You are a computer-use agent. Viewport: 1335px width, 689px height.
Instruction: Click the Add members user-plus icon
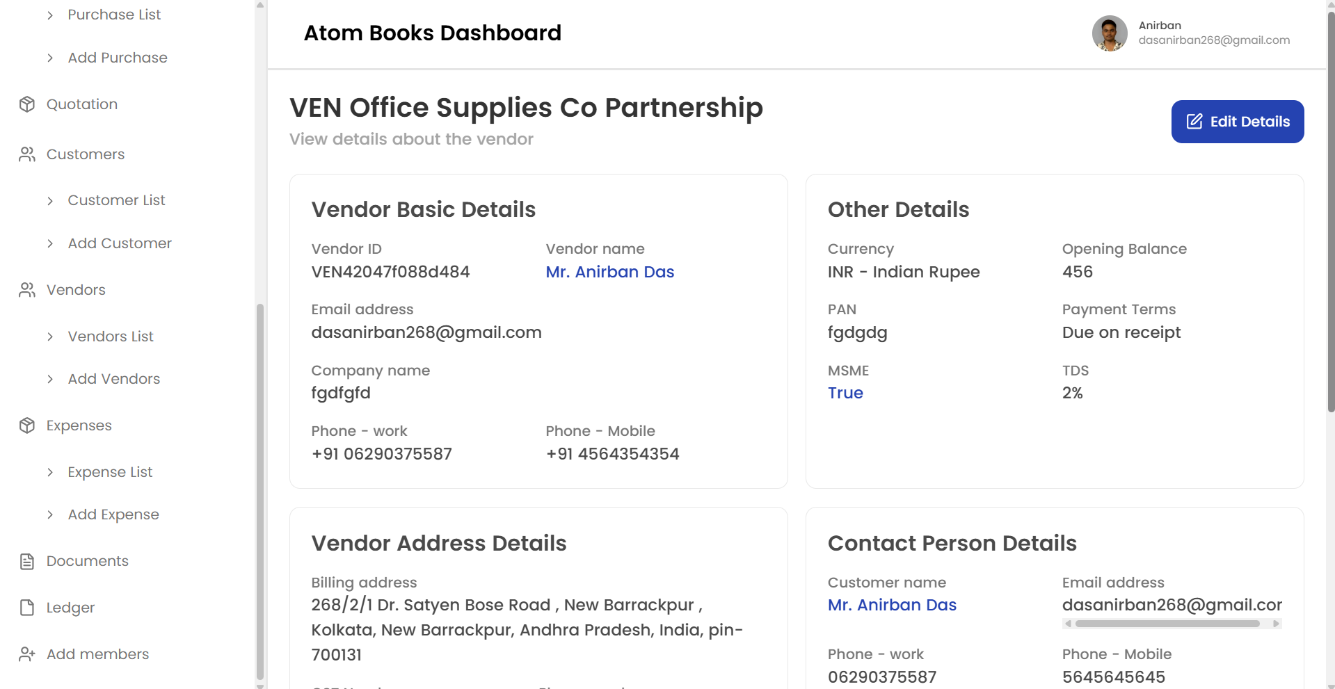[27, 654]
